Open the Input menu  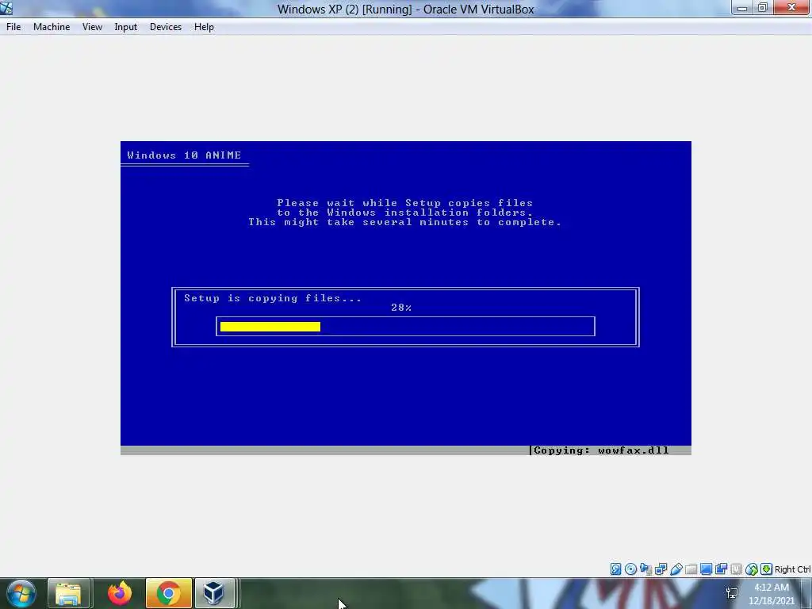[x=126, y=27]
